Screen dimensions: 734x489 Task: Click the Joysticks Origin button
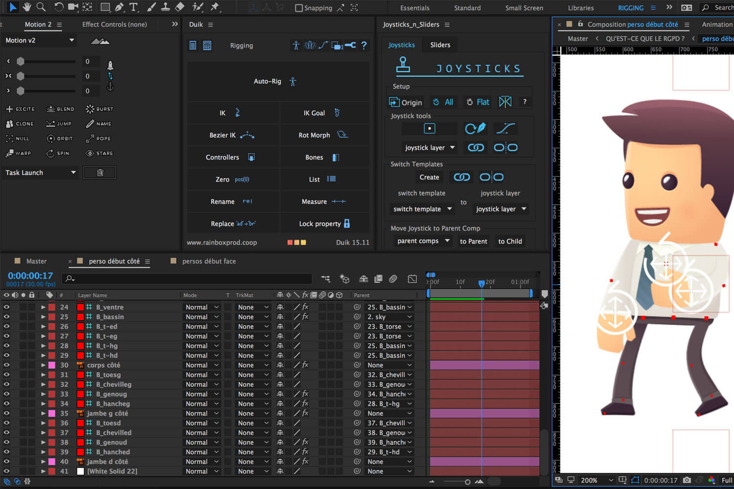(406, 102)
